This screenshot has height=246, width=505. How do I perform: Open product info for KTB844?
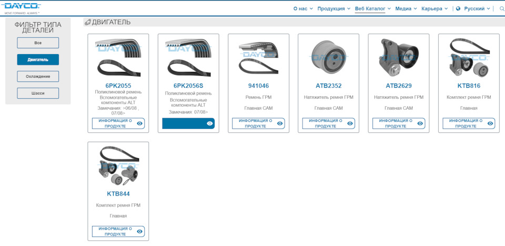118,231
